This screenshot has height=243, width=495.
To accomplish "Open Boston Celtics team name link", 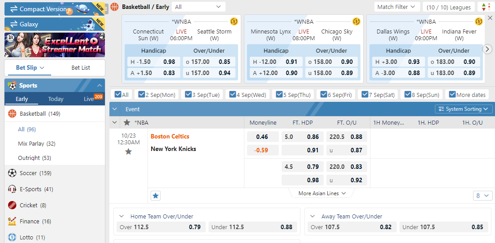I will click(170, 136).
